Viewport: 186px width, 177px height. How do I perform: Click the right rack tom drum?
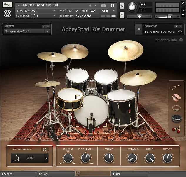(106, 80)
